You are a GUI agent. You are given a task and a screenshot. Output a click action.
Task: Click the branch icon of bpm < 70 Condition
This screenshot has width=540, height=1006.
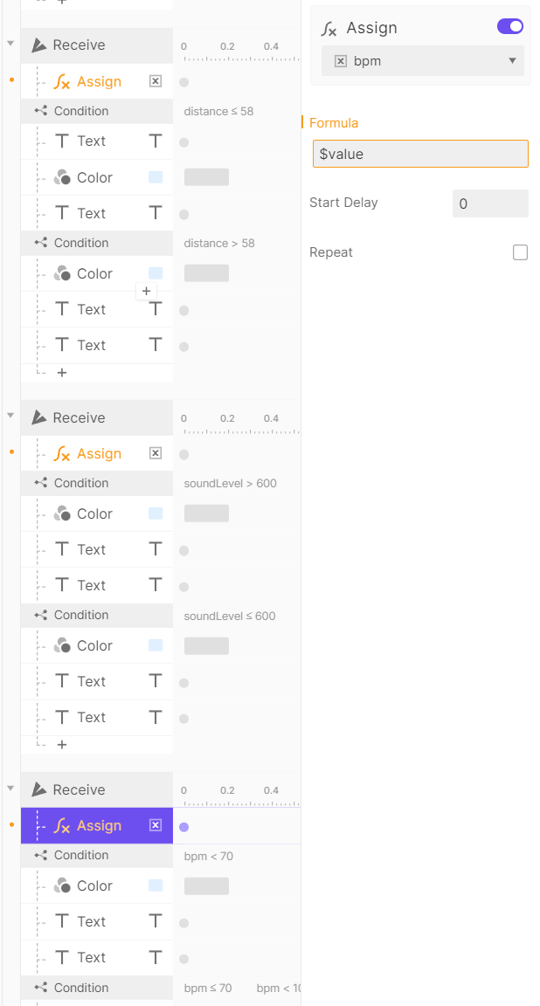pyautogui.click(x=40, y=855)
